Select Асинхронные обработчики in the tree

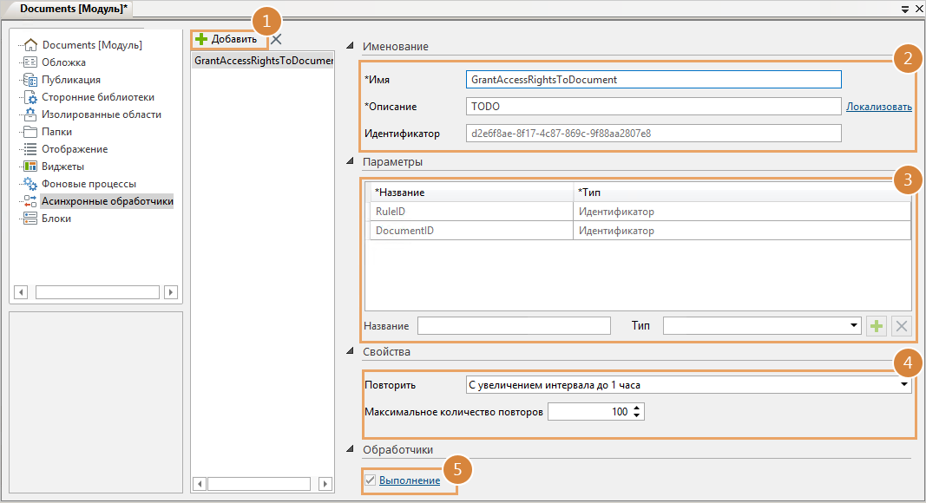107,201
